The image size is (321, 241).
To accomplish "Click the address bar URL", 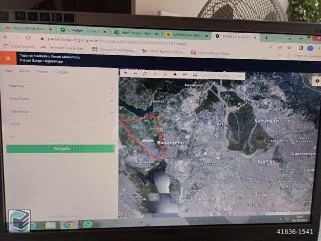I will (117, 42).
